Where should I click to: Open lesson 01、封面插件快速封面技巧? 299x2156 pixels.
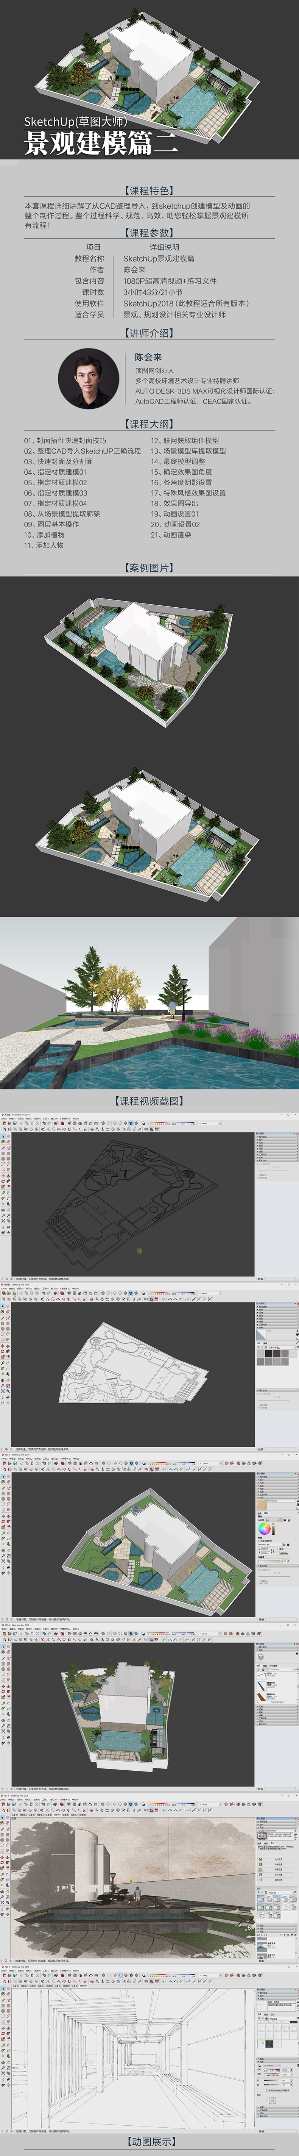click(65, 440)
